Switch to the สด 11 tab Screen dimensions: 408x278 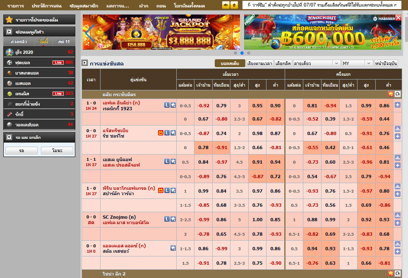pos(64,41)
